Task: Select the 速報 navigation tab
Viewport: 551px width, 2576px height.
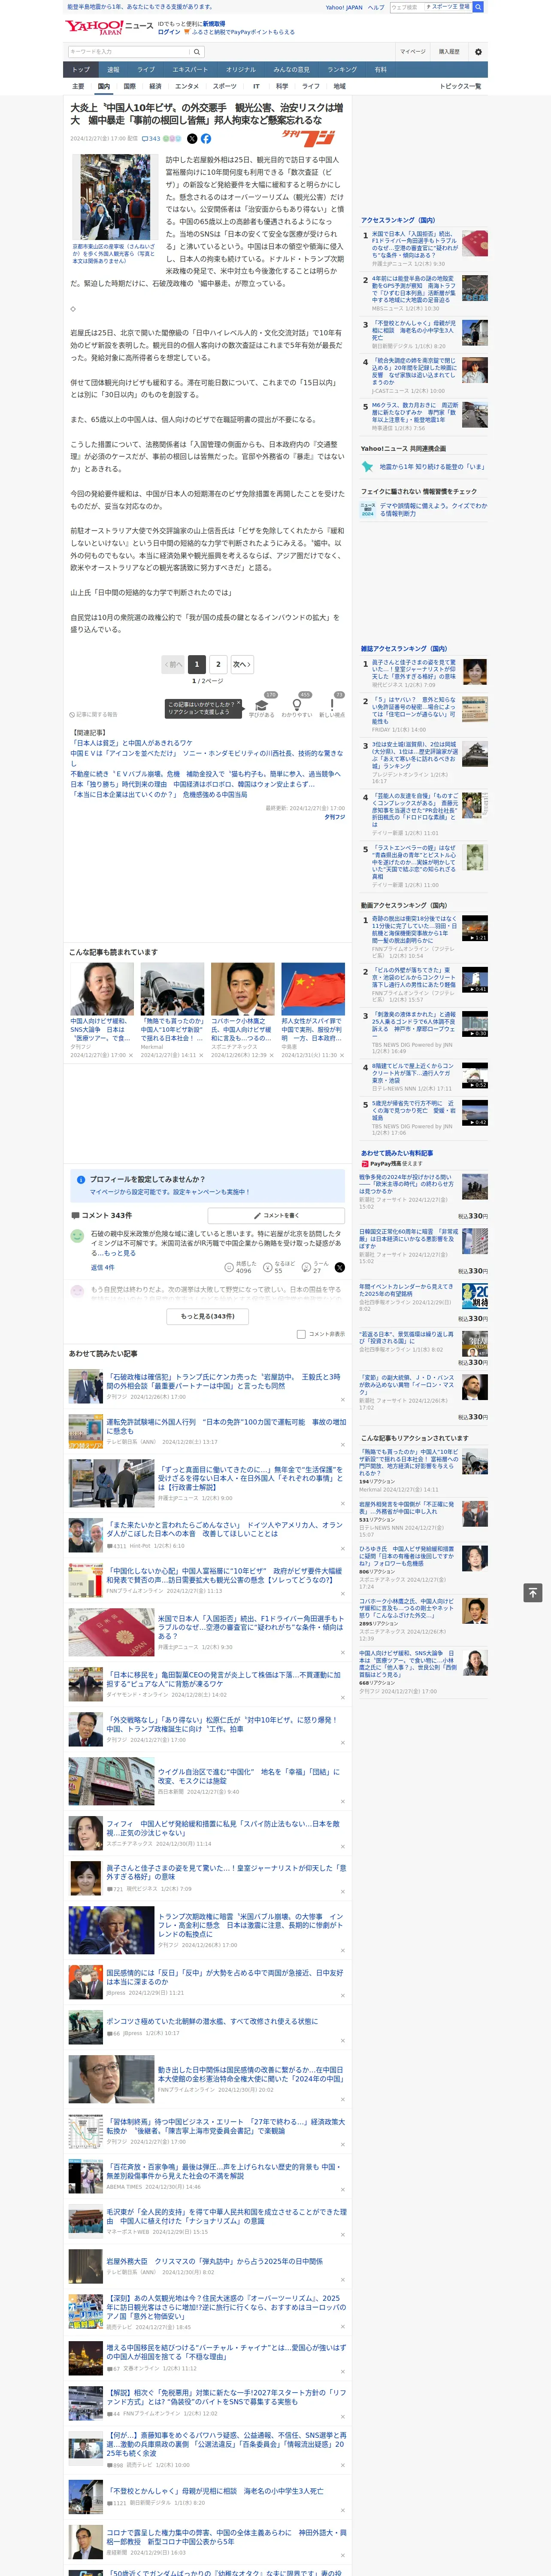Action: tap(113, 70)
